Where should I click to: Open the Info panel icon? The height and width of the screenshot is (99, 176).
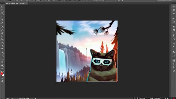click(x=174, y=10)
